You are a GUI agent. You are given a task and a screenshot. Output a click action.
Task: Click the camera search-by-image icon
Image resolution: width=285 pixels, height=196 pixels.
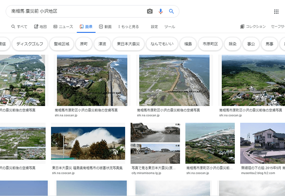point(150,12)
